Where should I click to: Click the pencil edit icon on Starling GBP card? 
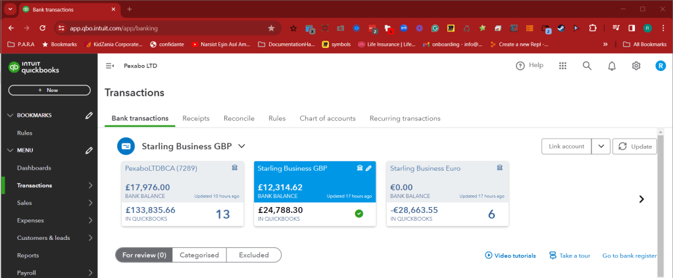[368, 168]
